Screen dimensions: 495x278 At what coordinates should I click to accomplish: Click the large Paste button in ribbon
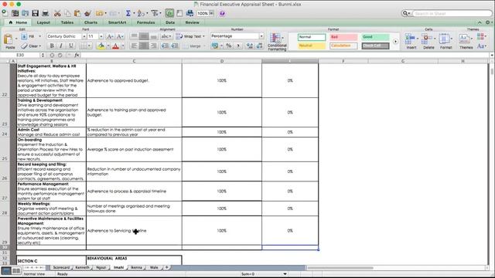(9, 41)
